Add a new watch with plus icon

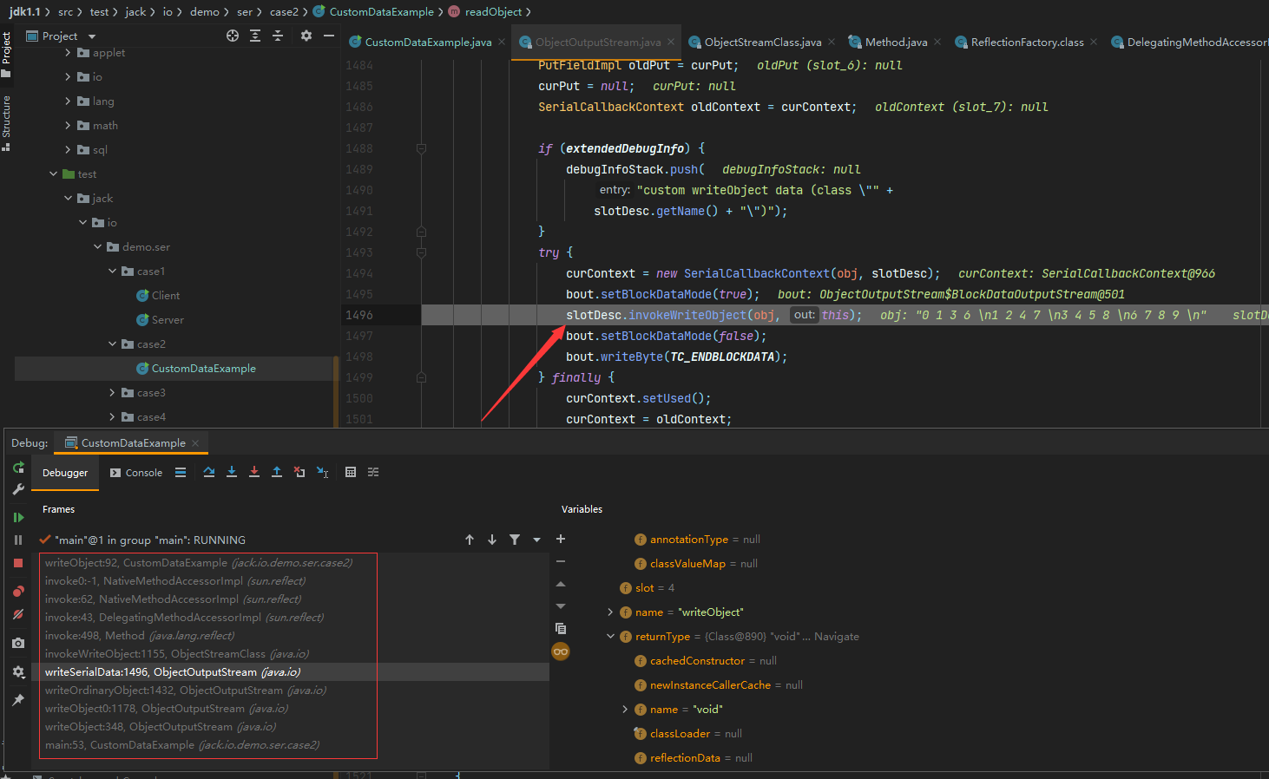561,539
